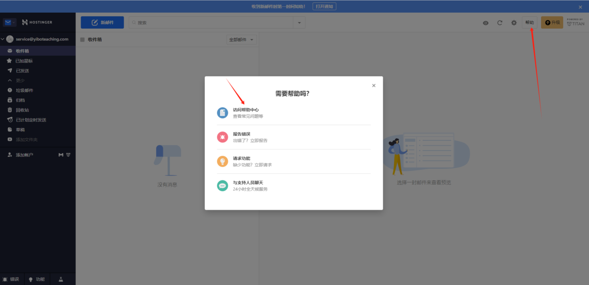Click the 错误 bug report button at the bottom
Screen dimensions: 589x285
click(11, 279)
